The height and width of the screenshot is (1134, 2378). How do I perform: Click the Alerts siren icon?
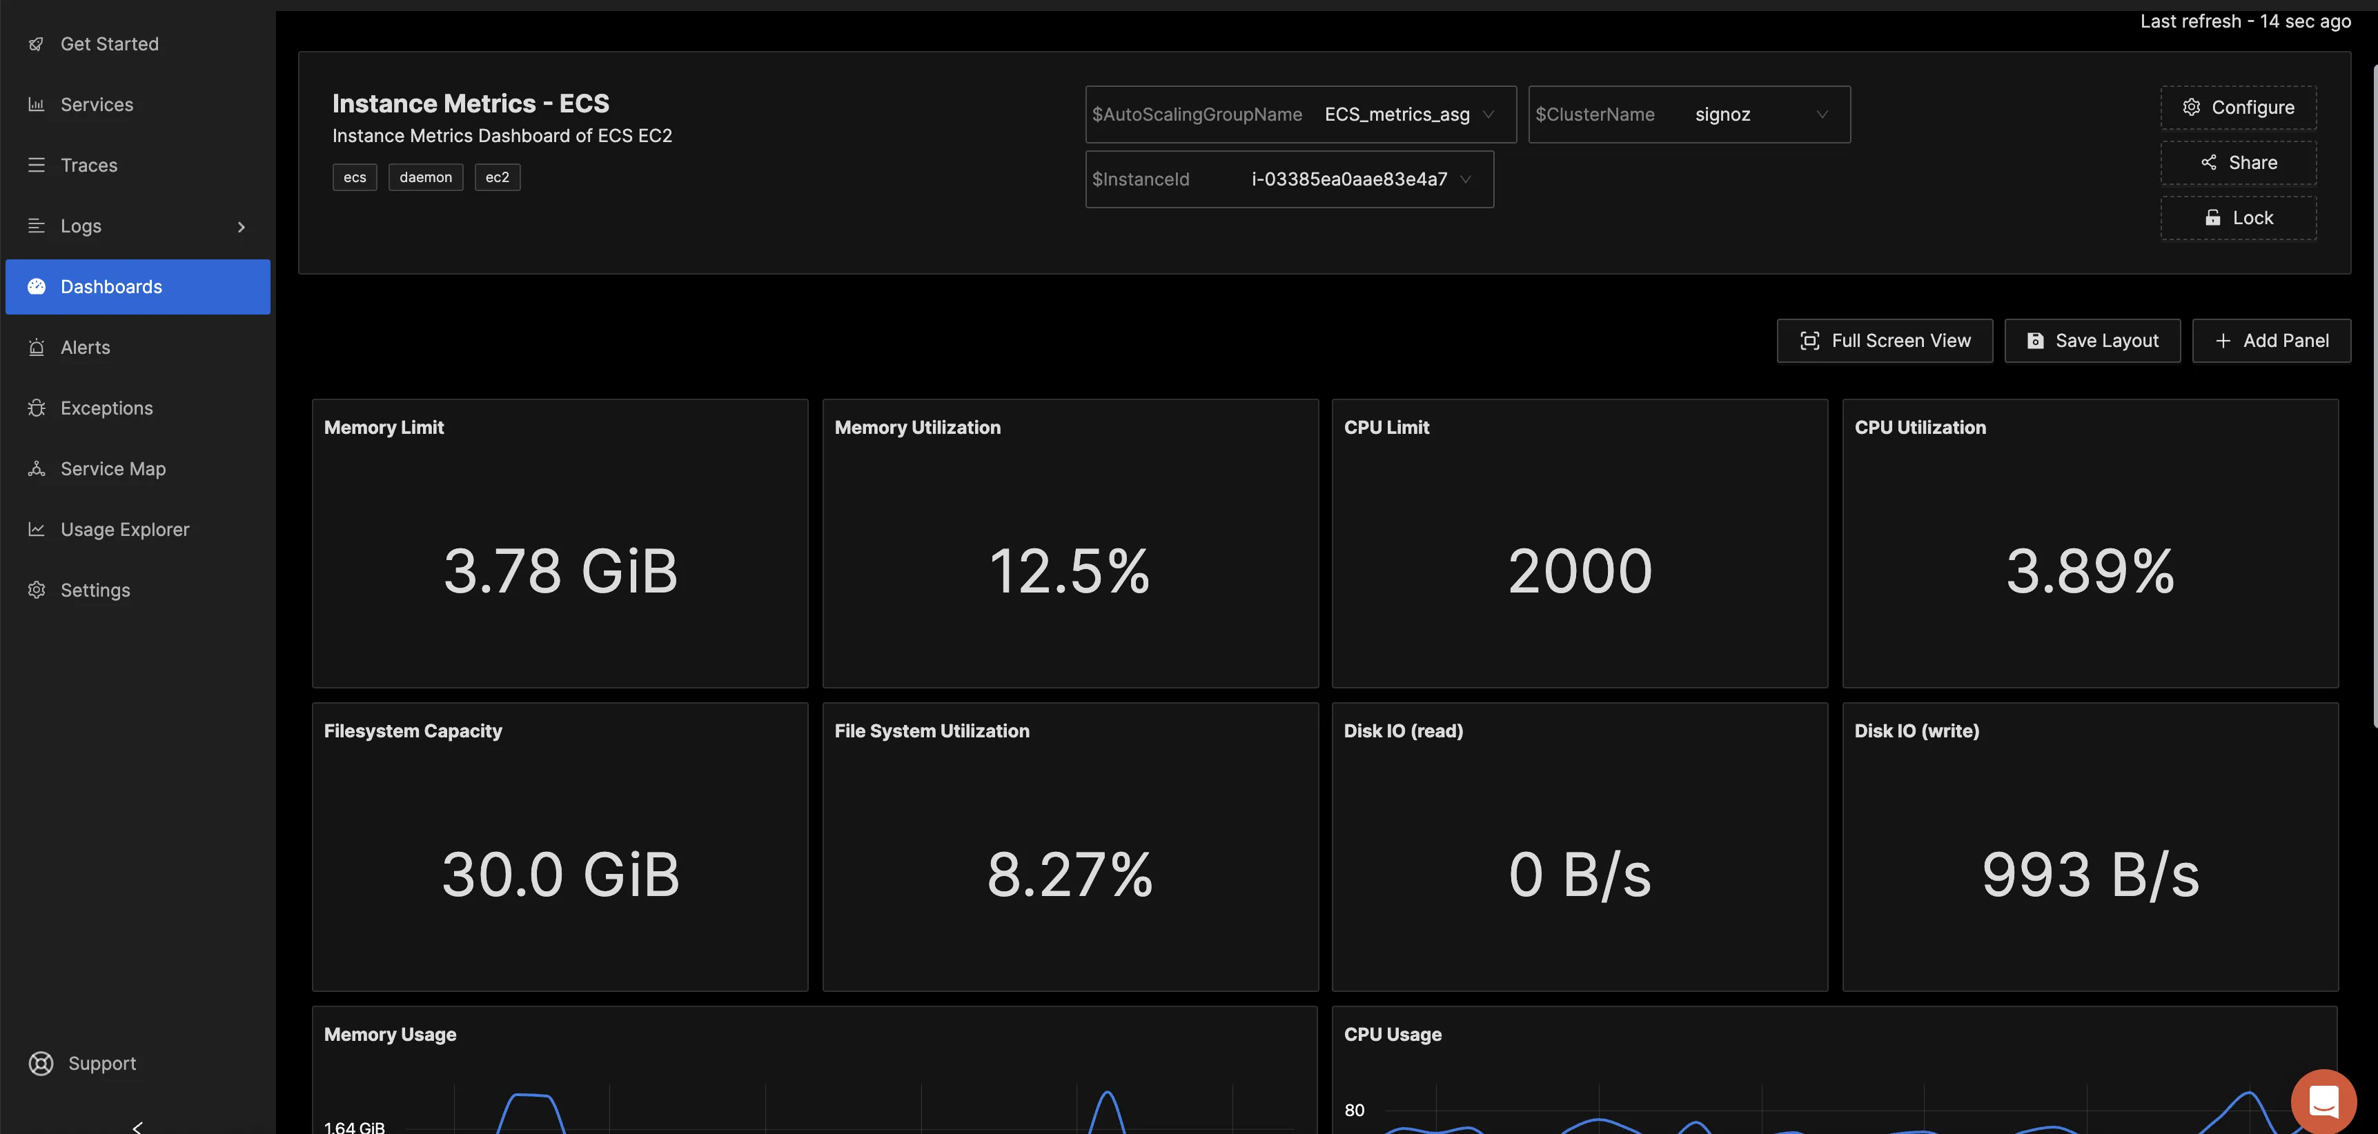click(36, 348)
